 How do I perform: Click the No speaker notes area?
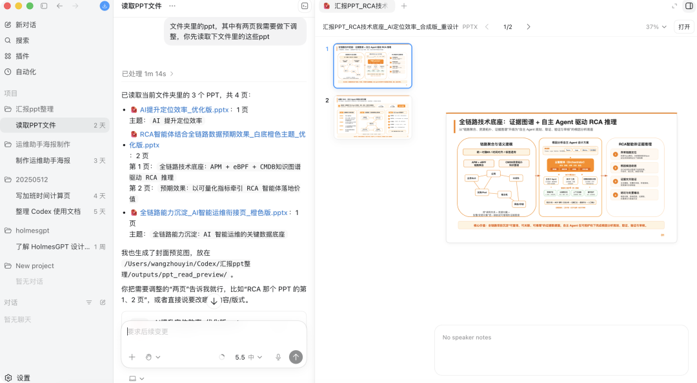[561, 350]
